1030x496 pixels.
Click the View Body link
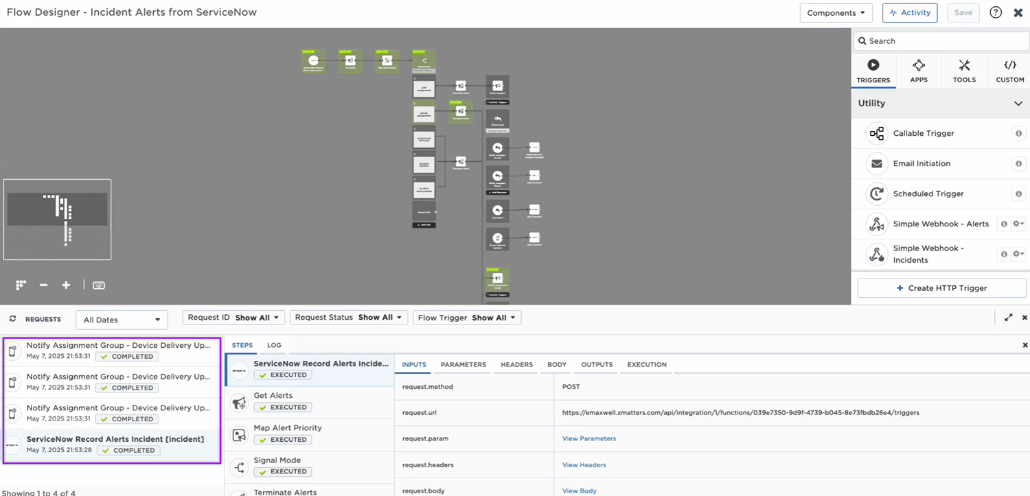pyautogui.click(x=580, y=491)
